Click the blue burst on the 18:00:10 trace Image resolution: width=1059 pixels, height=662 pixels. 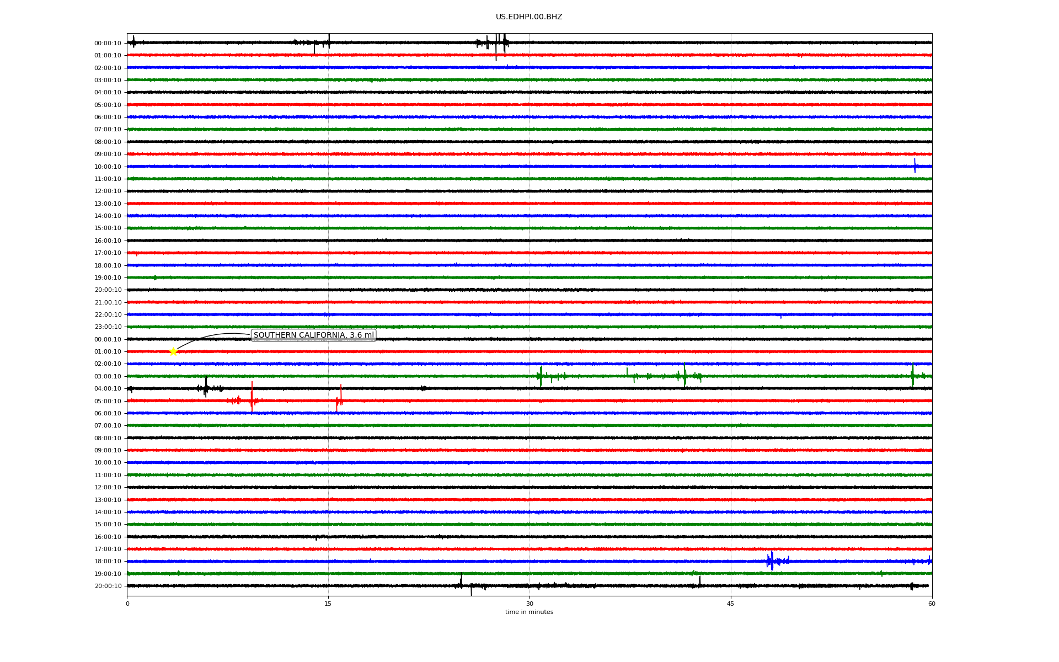(x=772, y=560)
